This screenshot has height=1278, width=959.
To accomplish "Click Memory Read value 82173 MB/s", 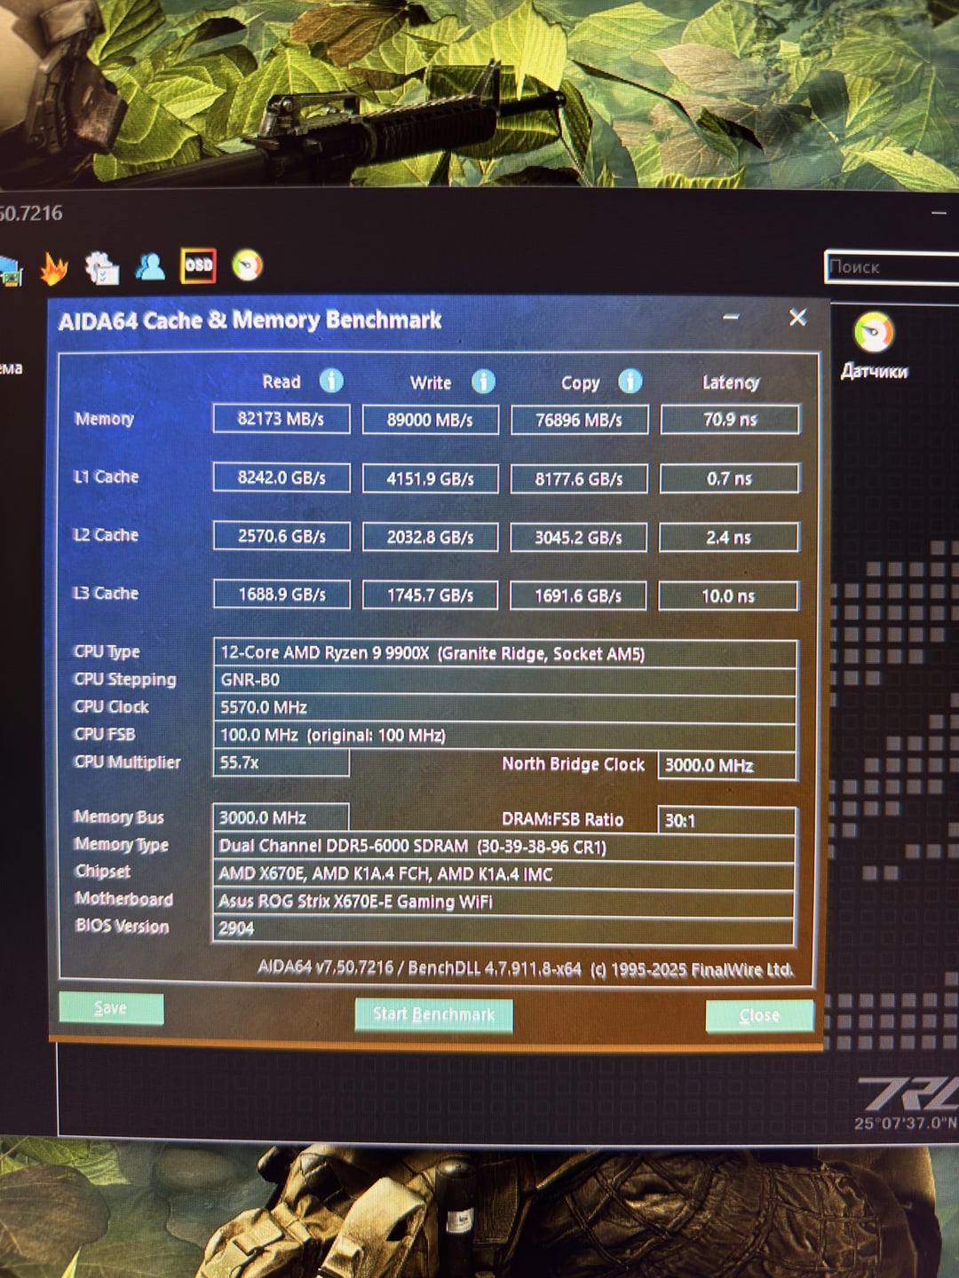I will click(x=281, y=419).
